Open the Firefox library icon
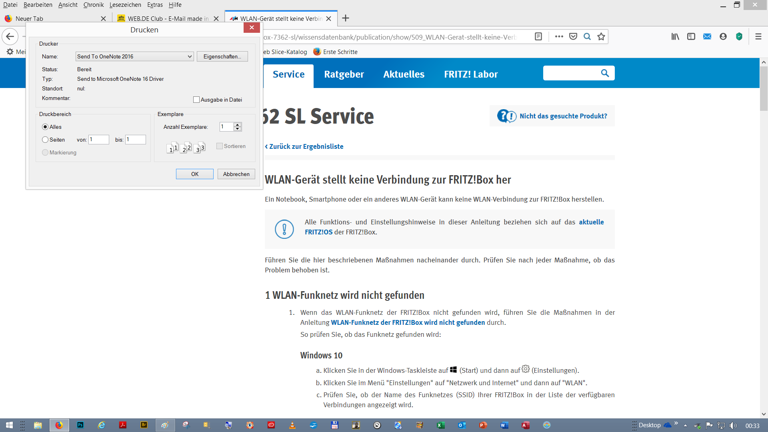 pos(675,37)
